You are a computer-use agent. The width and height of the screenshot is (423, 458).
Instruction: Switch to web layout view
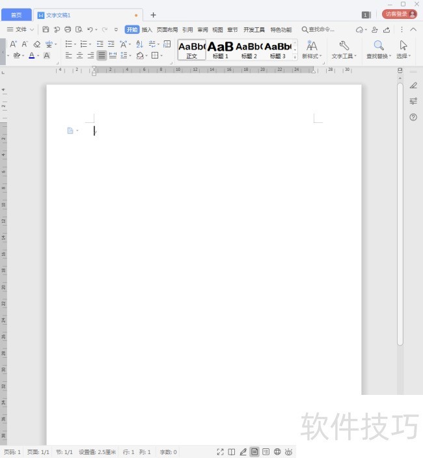click(277, 452)
